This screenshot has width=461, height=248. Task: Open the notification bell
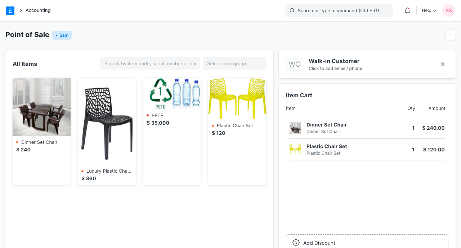[407, 10]
